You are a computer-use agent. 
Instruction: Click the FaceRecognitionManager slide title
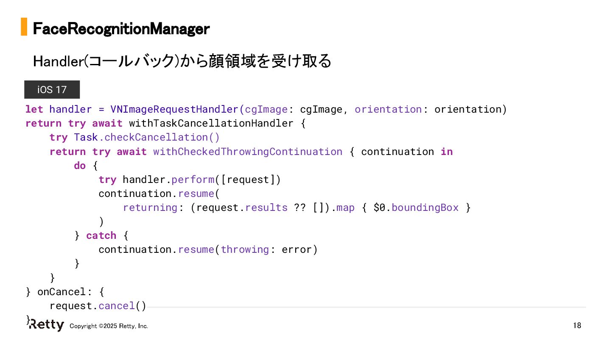pos(121,29)
